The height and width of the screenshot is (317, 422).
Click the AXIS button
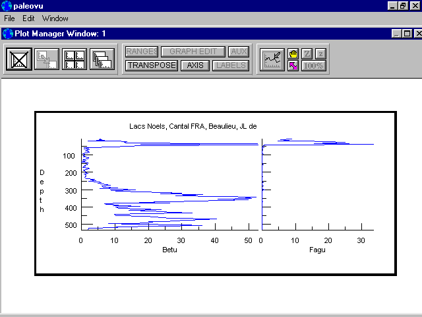[195, 65]
